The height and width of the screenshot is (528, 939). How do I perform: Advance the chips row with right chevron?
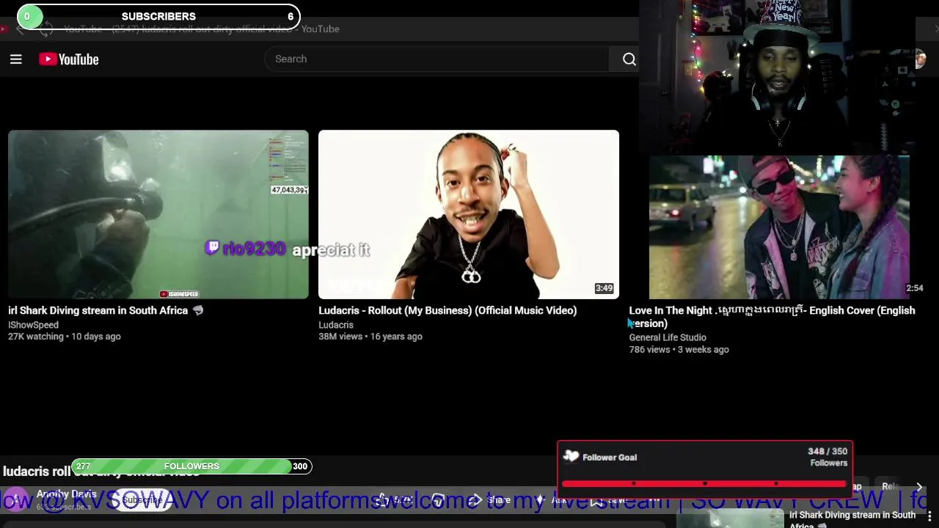pos(918,487)
